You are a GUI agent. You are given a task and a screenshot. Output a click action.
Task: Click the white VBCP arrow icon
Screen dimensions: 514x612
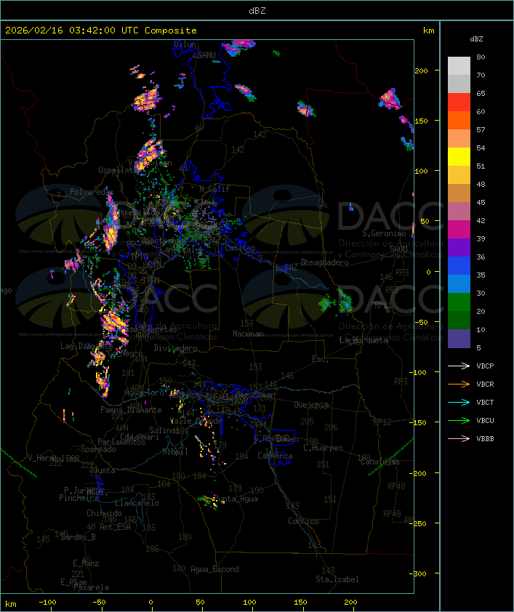(459, 366)
